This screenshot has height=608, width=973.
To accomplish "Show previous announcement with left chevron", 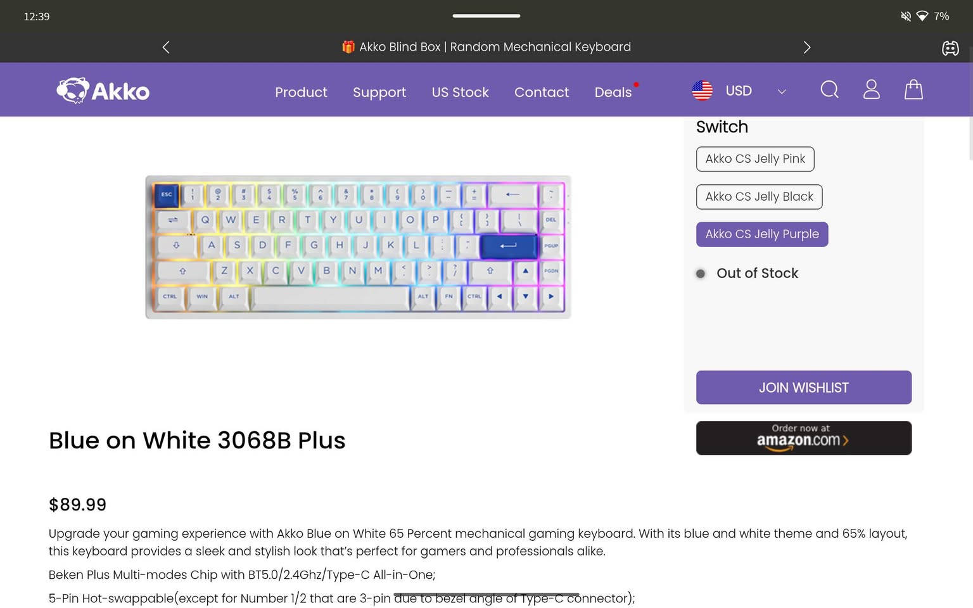I will coord(166,47).
